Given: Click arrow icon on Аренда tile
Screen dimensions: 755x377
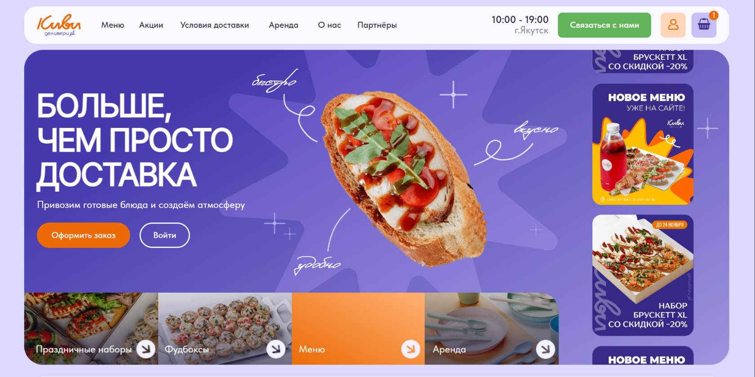Looking at the screenshot, I should click(x=546, y=349).
